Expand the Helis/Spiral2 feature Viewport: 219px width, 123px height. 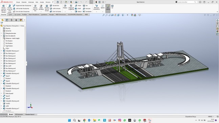click(1, 94)
